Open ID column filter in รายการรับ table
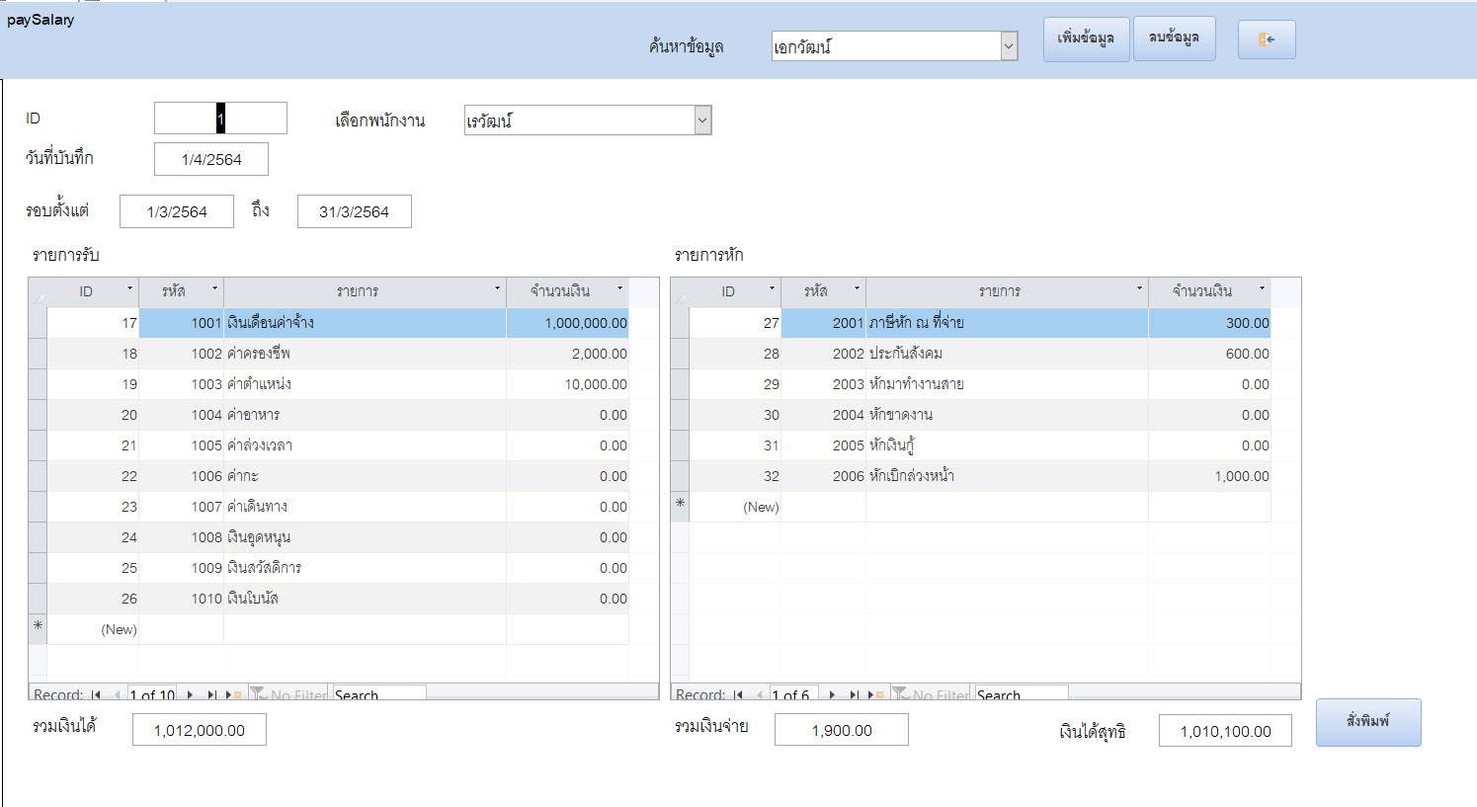 [x=129, y=289]
